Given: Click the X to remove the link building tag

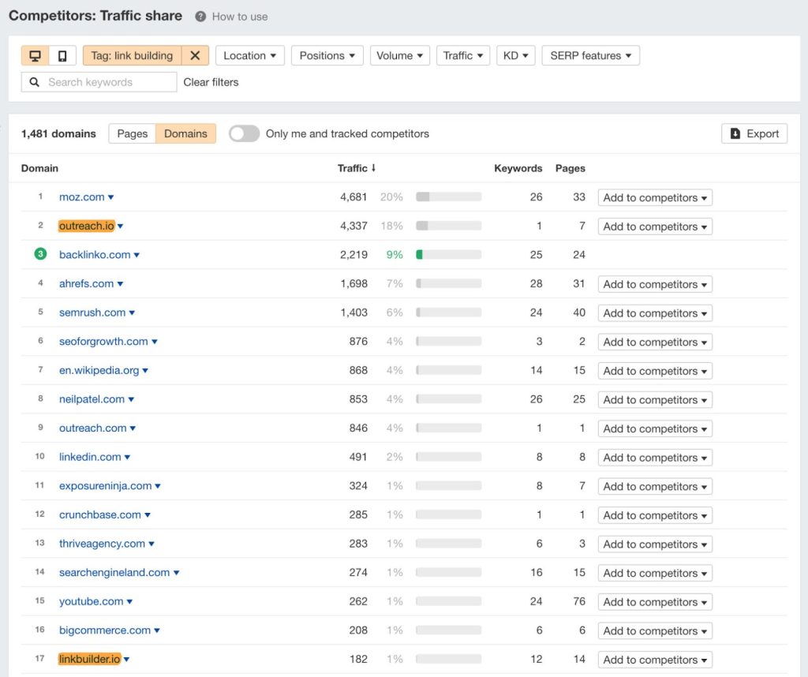Looking at the screenshot, I should 195,55.
